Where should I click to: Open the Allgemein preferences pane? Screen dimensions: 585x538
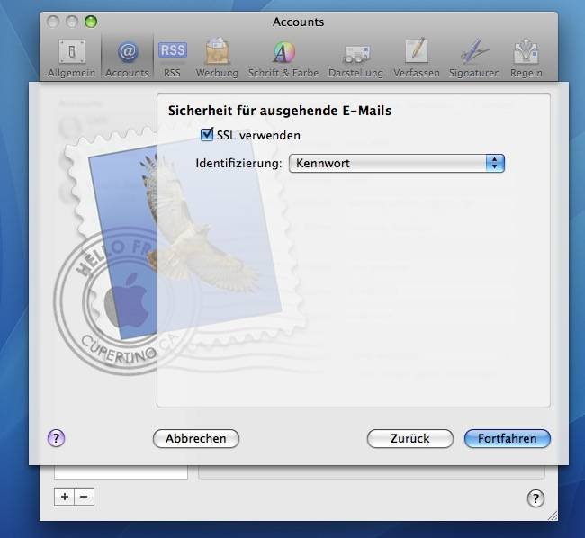pyautogui.click(x=72, y=58)
